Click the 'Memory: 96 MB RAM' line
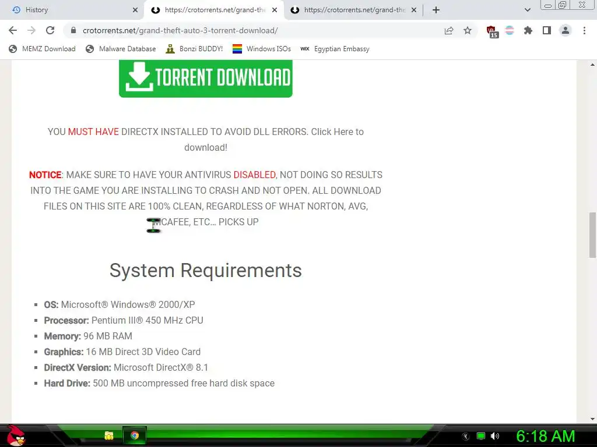This screenshot has width=597, height=447. pyautogui.click(x=88, y=336)
